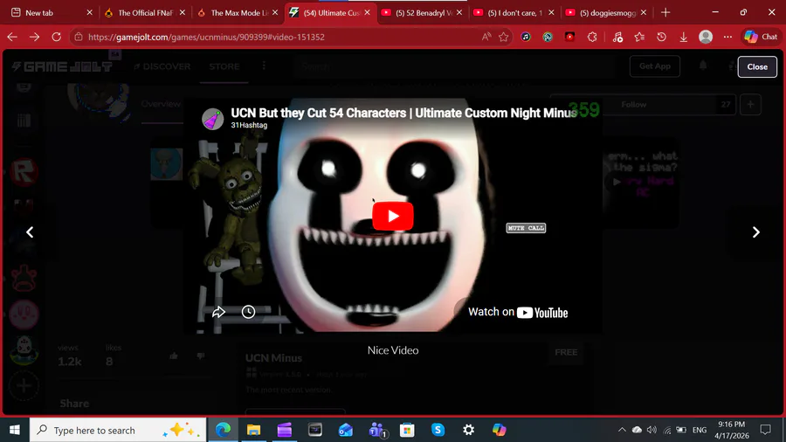This screenshot has height=442, width=786.
Task: Open Skype from taskbar
Action: pos(438,430)
